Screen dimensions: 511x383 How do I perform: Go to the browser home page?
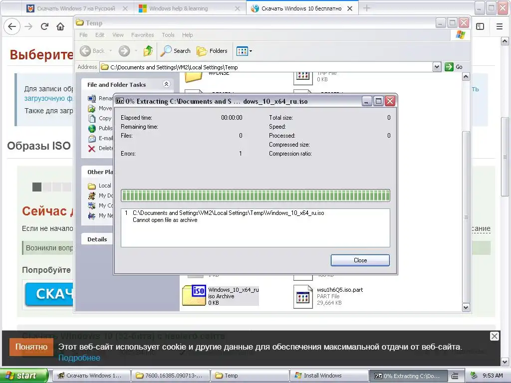coord(60,26)
